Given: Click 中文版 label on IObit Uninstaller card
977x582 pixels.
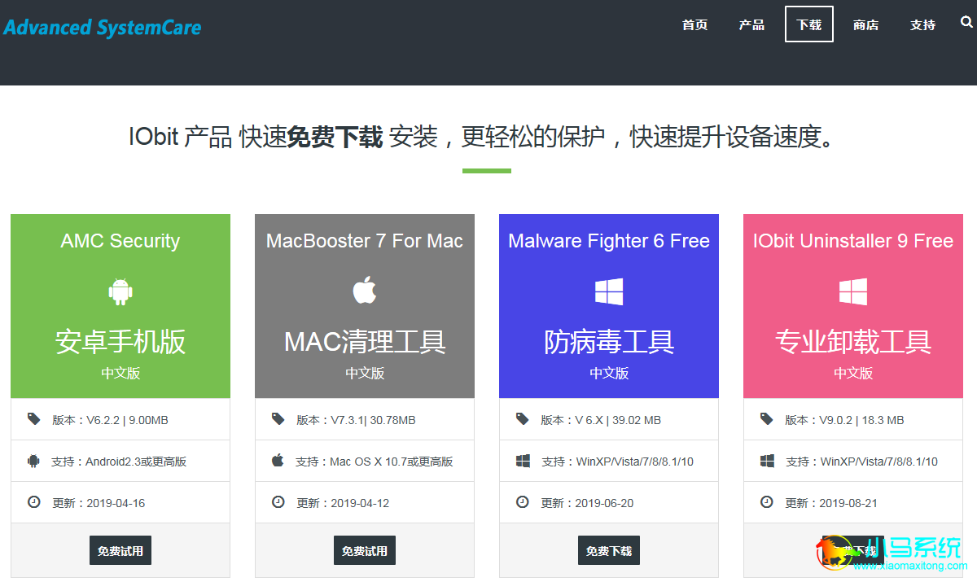Looking at the screenshot, I should coord(853,373).
